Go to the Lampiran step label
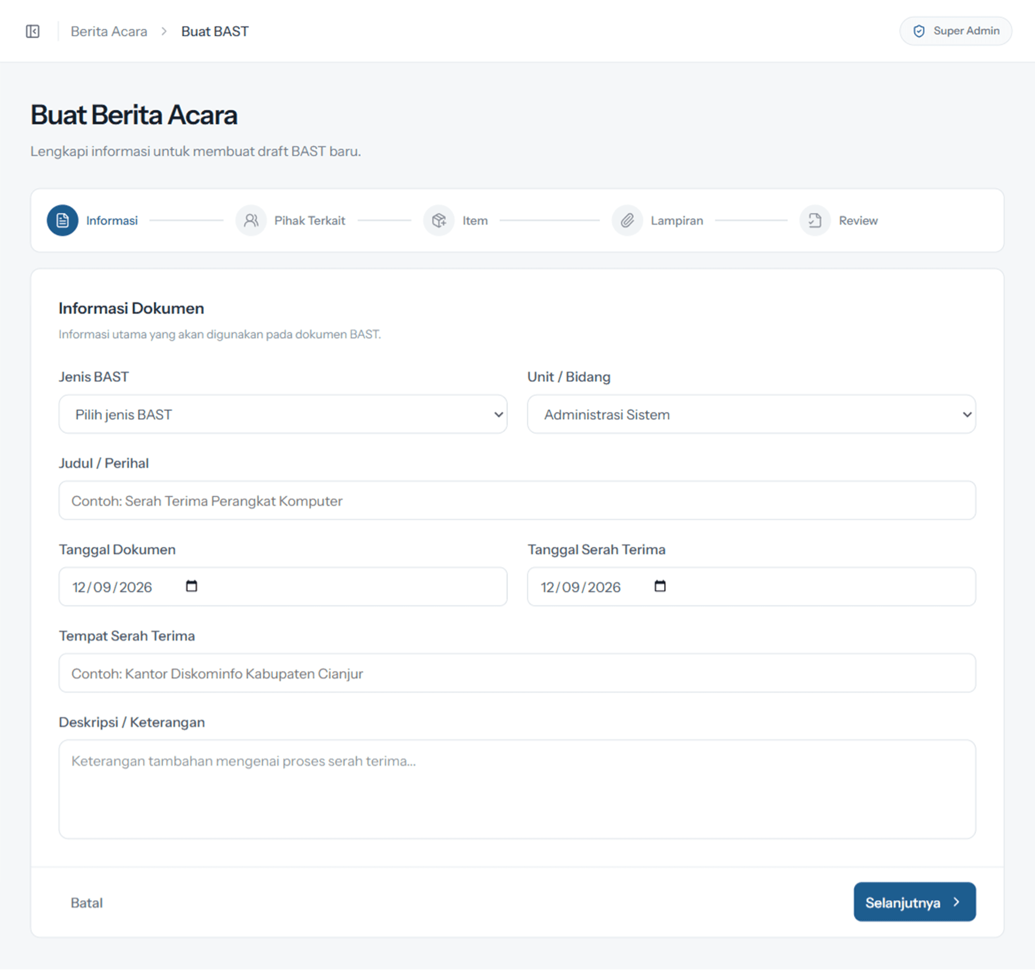The image size is (1035, 970). click(x=677, y=221)
